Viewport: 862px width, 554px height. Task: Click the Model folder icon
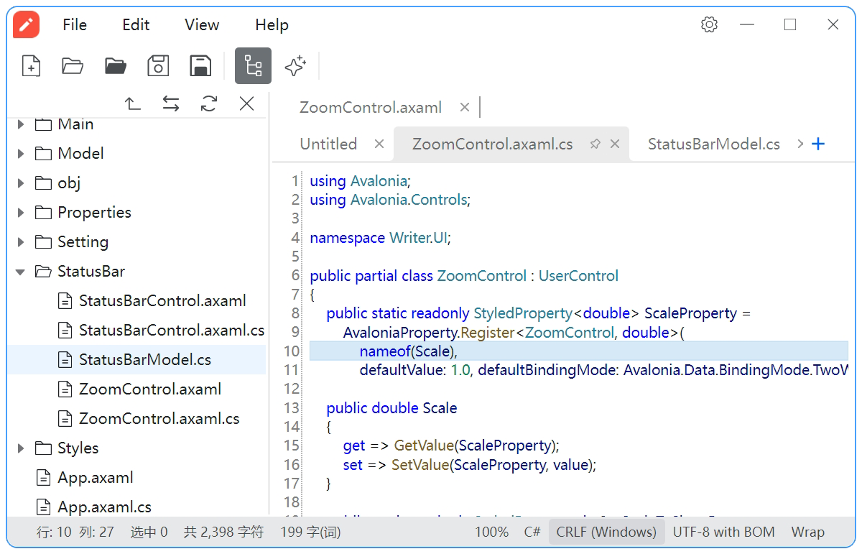click(x=44, y=154)
